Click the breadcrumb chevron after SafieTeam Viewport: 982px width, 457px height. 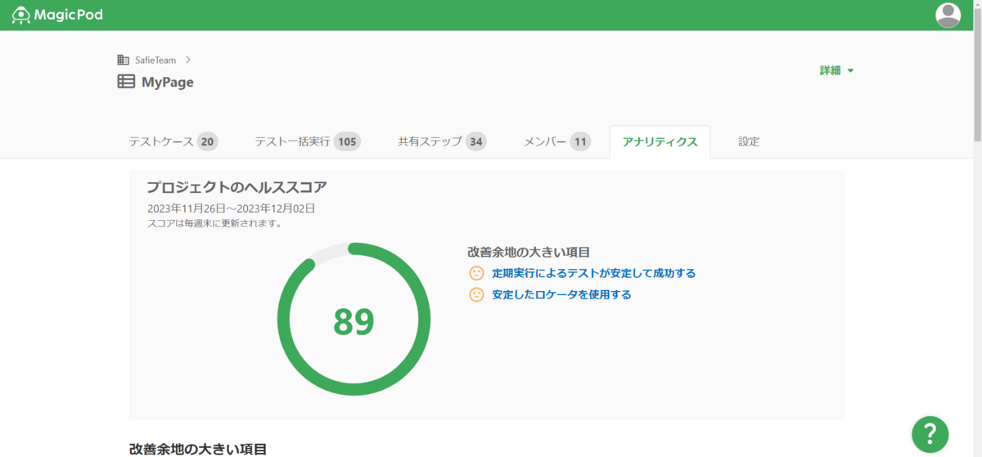pos(188,60)
